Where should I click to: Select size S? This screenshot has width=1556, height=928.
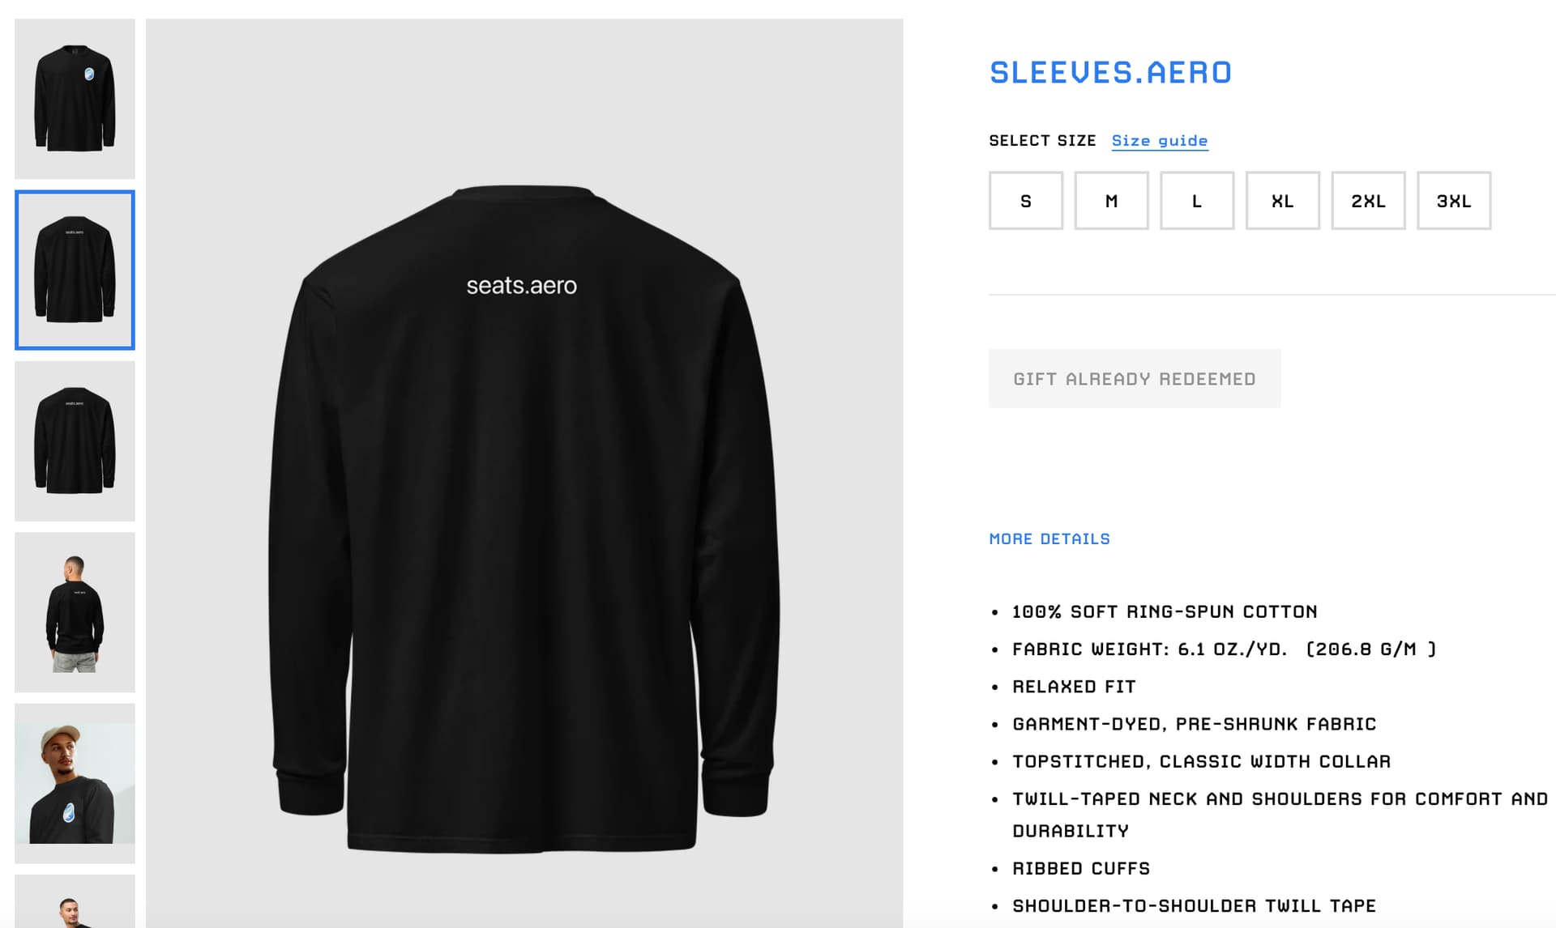point(1025,200)
